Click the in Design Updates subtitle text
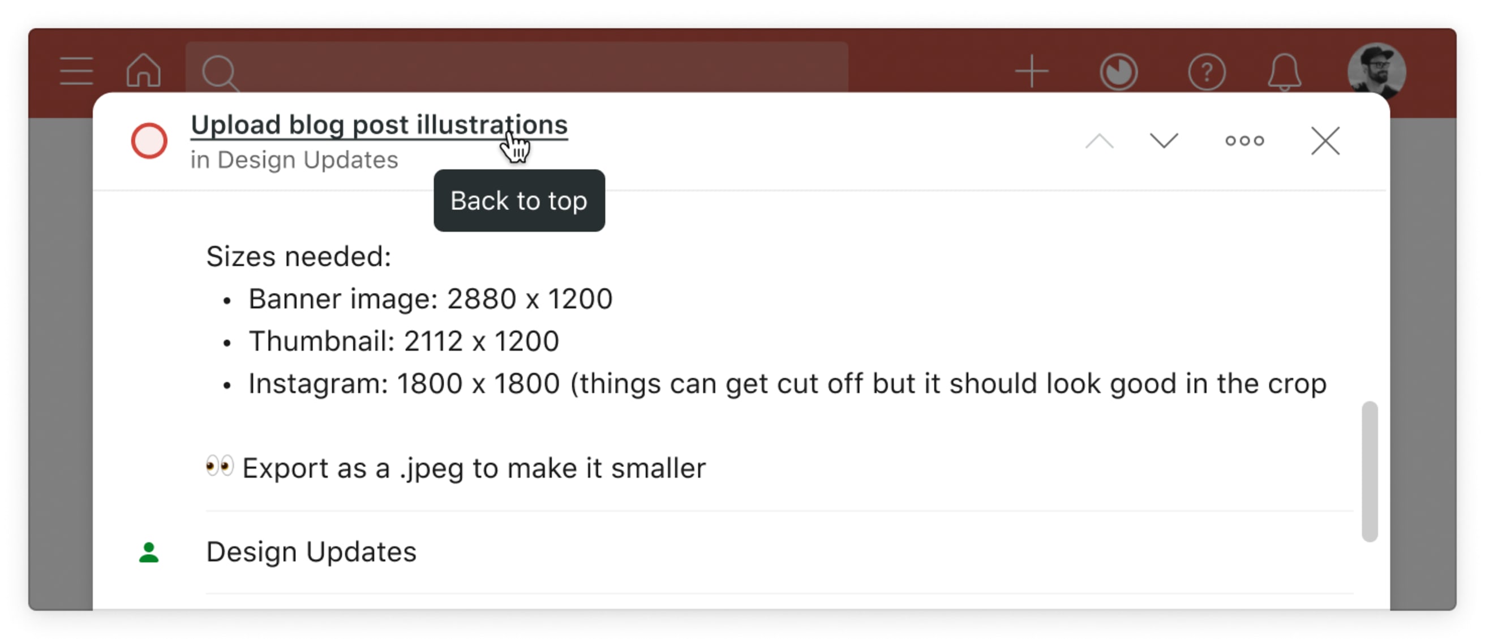Image resolution: width=1485 pixels, height=639 pixels. [x=294, y=159]
